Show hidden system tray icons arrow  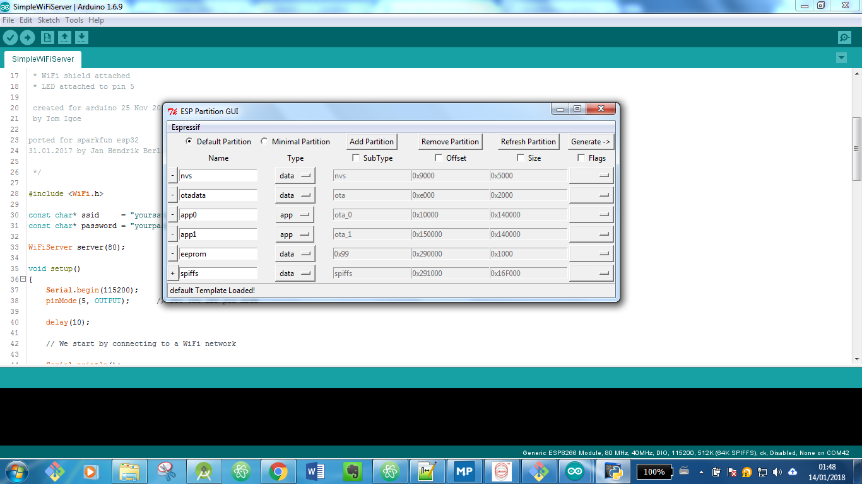pos(700,471)
